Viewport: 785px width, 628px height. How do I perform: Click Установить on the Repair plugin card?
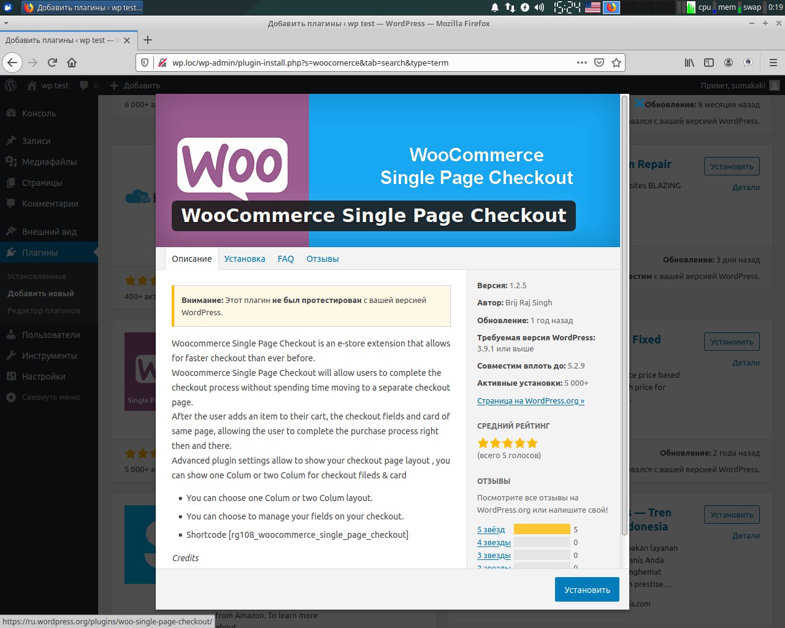pyautogui.click(x=732, y=166)
